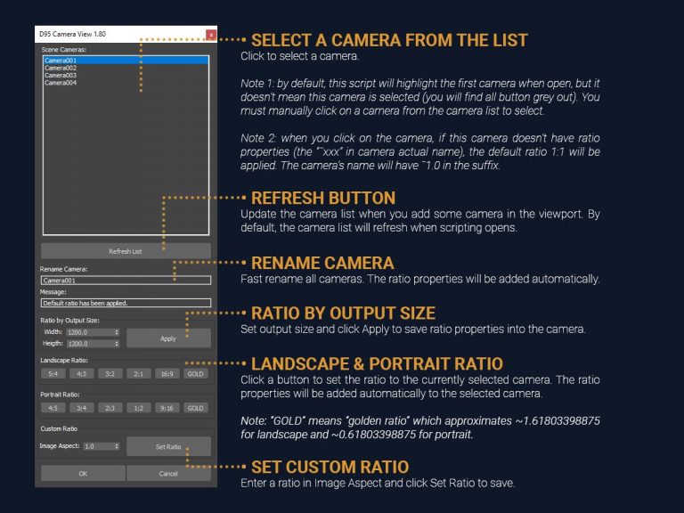Viewport: 684px width, 513px height.
Task: Set portrait ratio to 4:5
Action: 53,408
